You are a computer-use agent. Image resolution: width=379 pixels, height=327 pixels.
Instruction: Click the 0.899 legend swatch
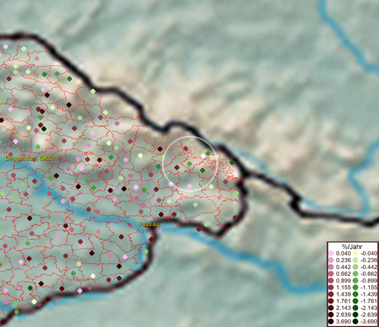tap(331, 281)
